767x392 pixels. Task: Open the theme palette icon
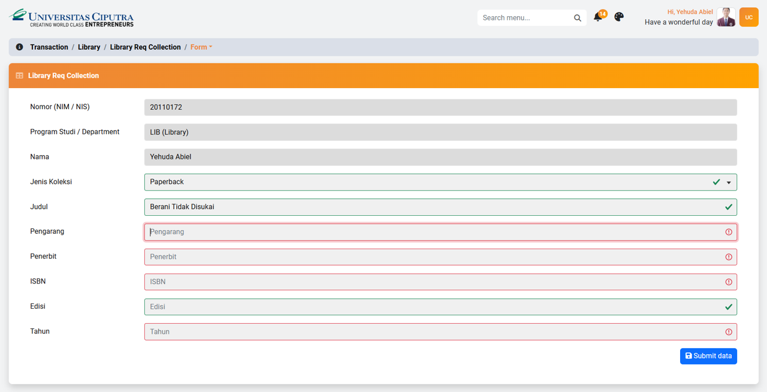click(619, 17)
